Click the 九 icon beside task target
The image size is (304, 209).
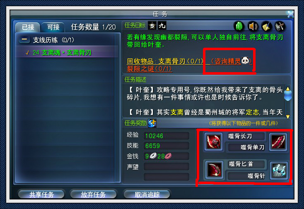(x=162, y=25)
